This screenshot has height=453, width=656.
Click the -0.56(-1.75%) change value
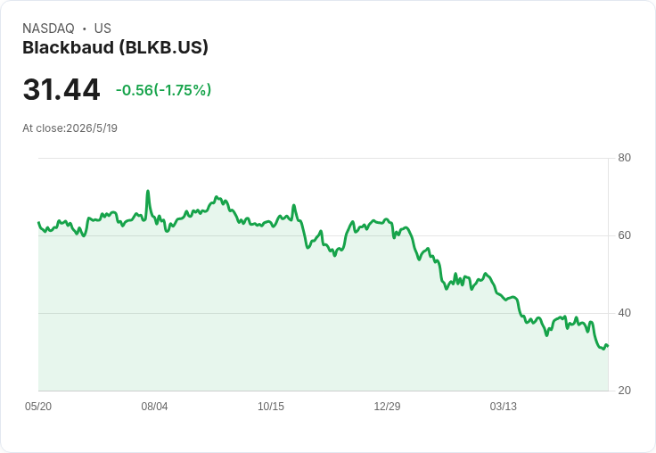tap(164, 90)
